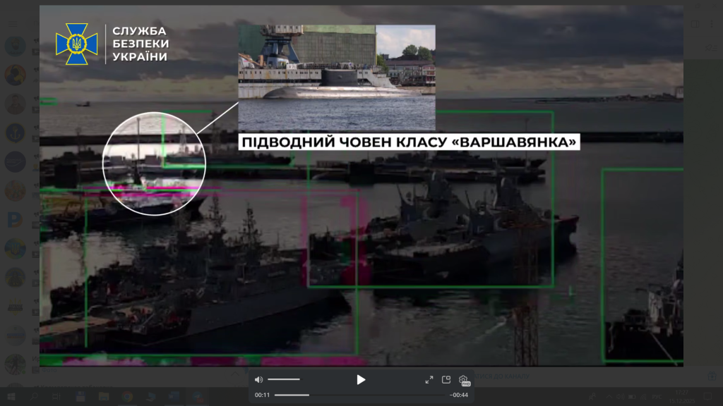Viewport: 723px width, 406px height.
Task: Open the Windows notification center
Action: pos(708,397)
